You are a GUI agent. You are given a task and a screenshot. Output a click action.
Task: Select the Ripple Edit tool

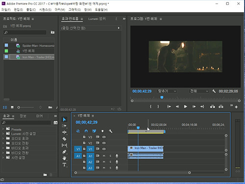point(64,132)
